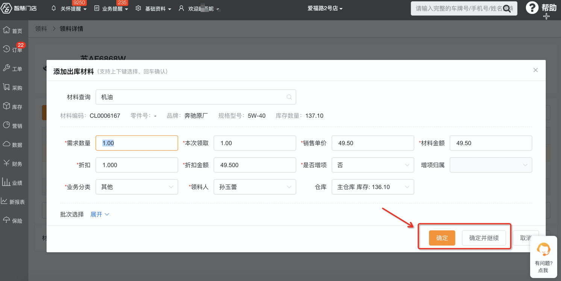Click the 材料金额 input field
This screenshot has width=561, height=281.
click(491, 143)
